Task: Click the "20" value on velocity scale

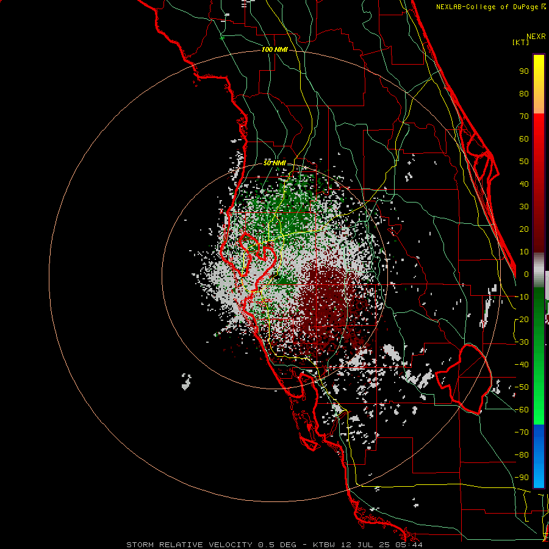Action: [x=524, y=229]
